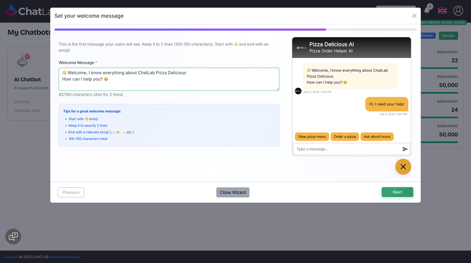Open the help chat bubble icon
The image size is (471, 263).
[x=13, y=236]
